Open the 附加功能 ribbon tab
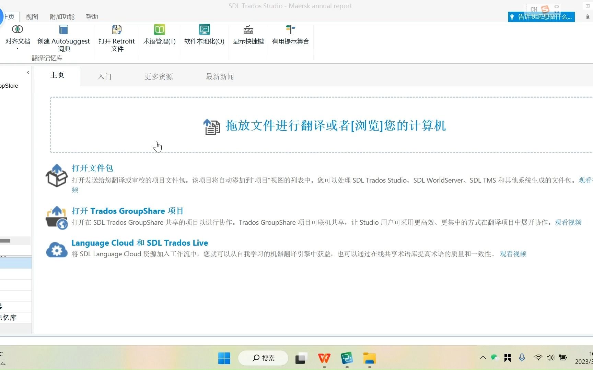Screen dimensions: 593x370 point(62,16)
